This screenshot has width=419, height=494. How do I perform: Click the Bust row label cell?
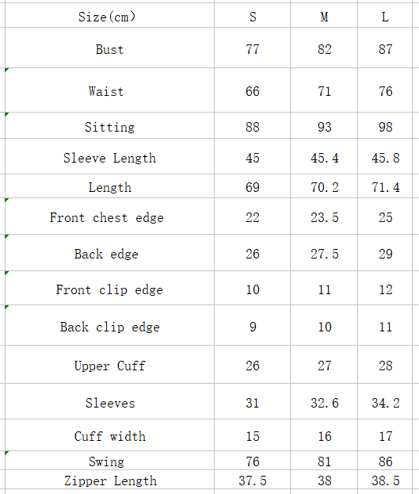pyautogui.click(x=109, y=48)
